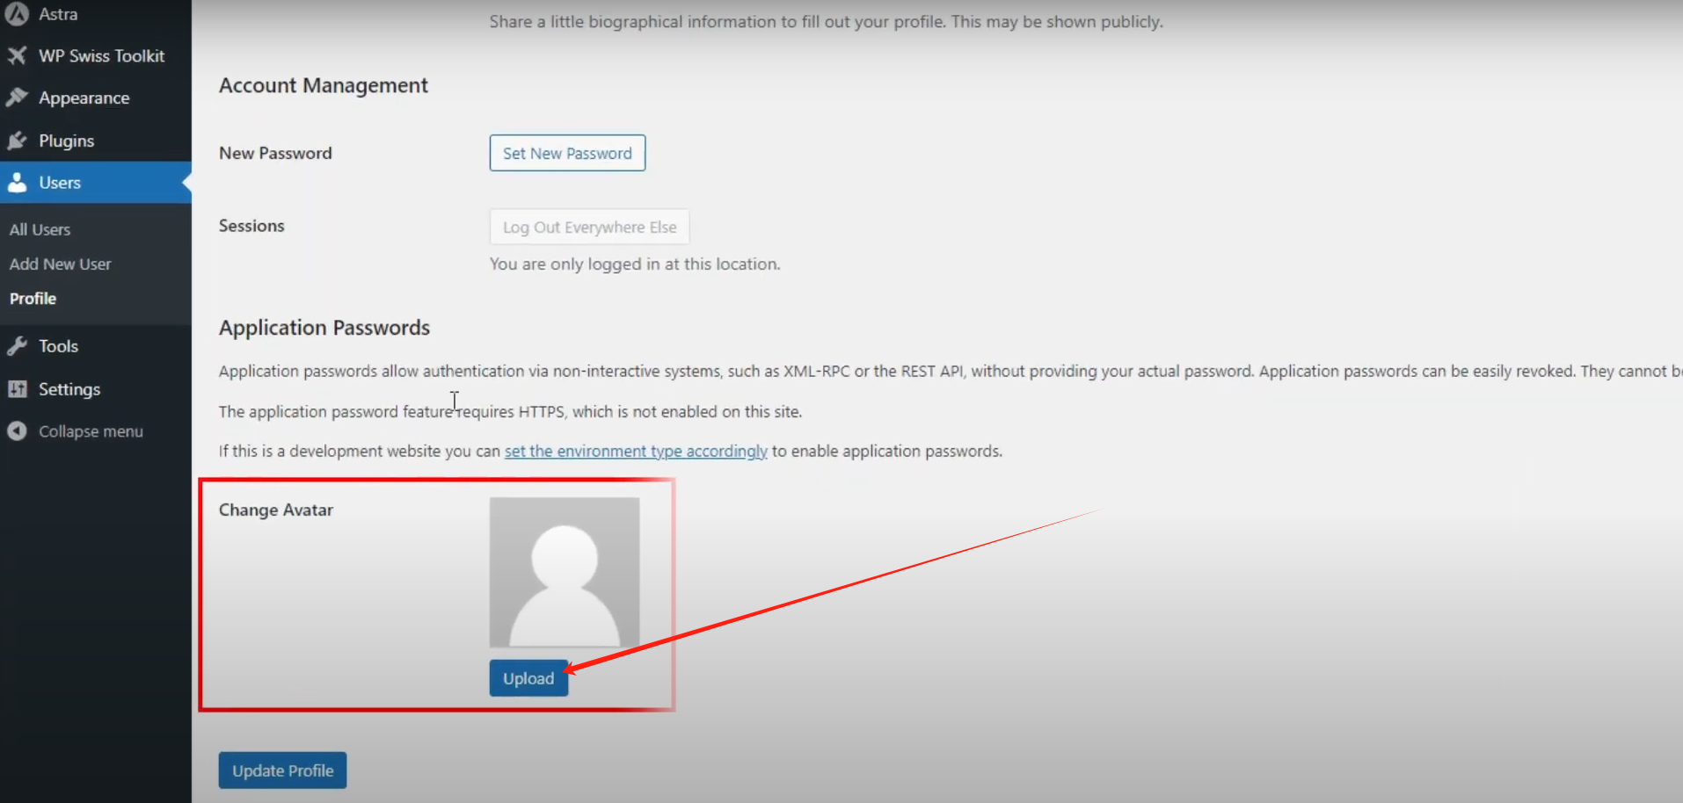
Task: Open the Appearance paintbrush icon
Action: (x=18, y=97)
